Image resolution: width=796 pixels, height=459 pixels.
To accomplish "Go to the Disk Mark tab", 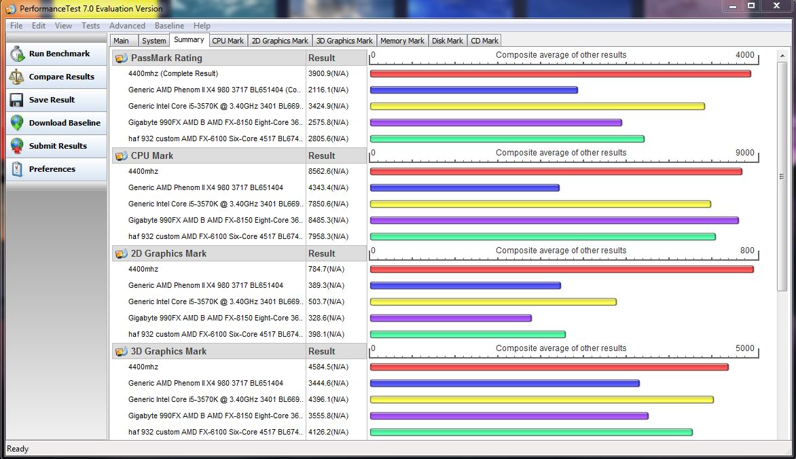I will point(448,41).
